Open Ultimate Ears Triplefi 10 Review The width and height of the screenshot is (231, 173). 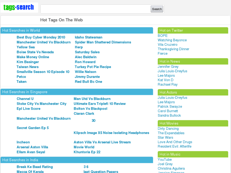[100, 104]
